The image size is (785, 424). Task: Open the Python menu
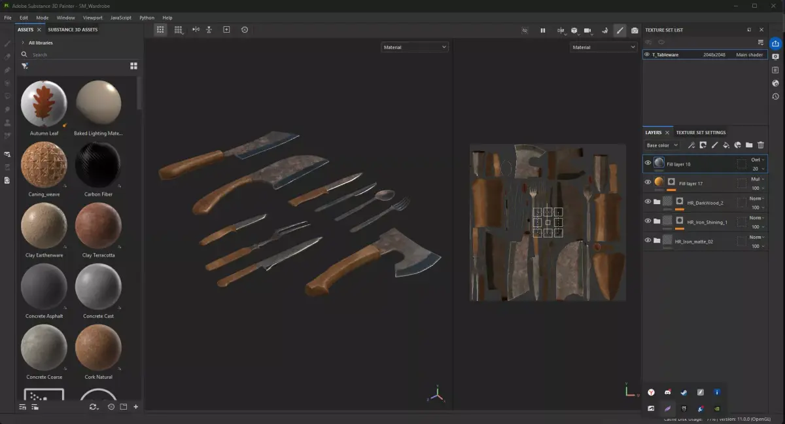tap(147, 18)
